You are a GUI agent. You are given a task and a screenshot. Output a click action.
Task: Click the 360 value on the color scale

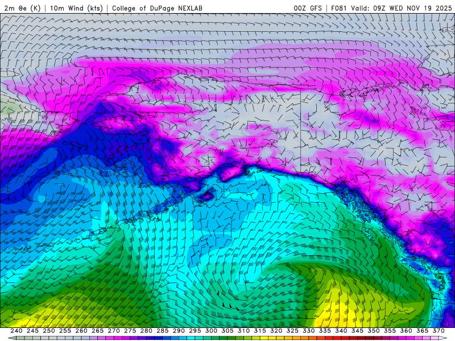coord(406,331)
